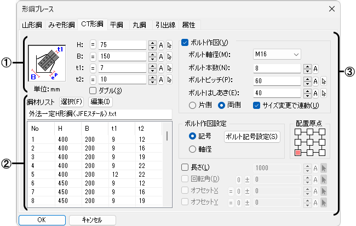Click the A icon beside the B field
This screenshot has width=356, height=226.
pos(162,56)
